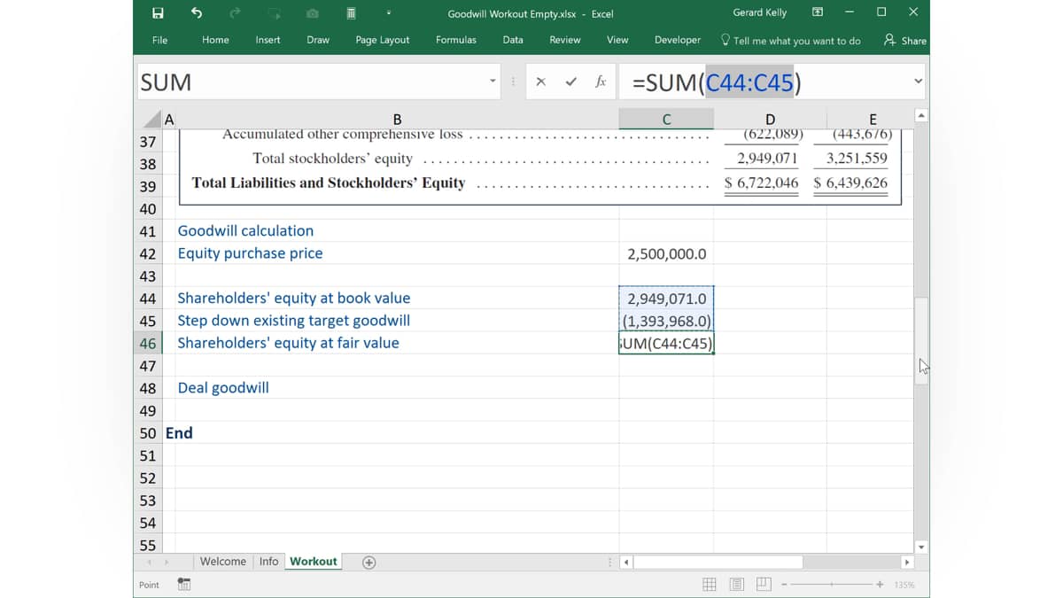Zoom out with the minus button

785,585
